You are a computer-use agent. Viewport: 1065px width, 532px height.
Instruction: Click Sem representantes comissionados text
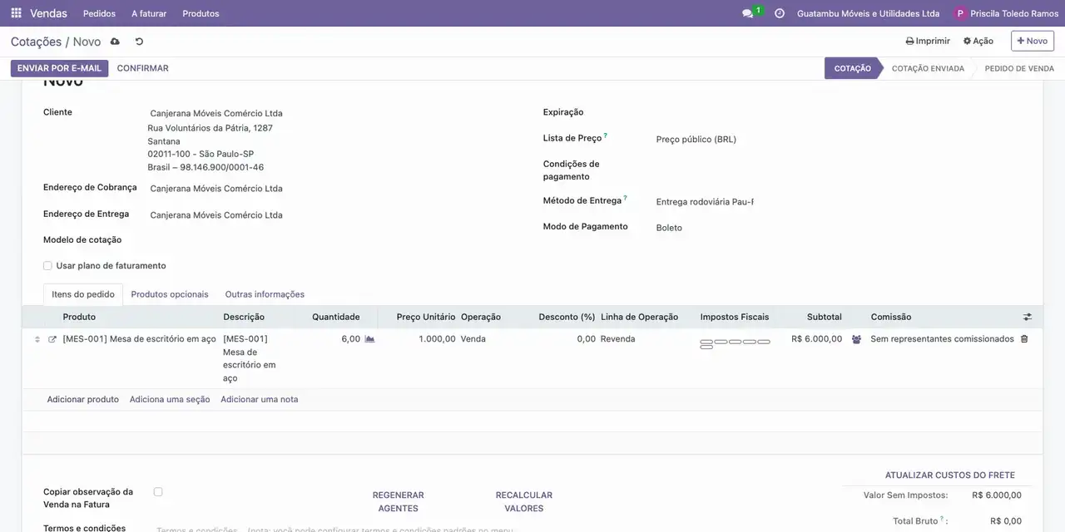point(942,339)
